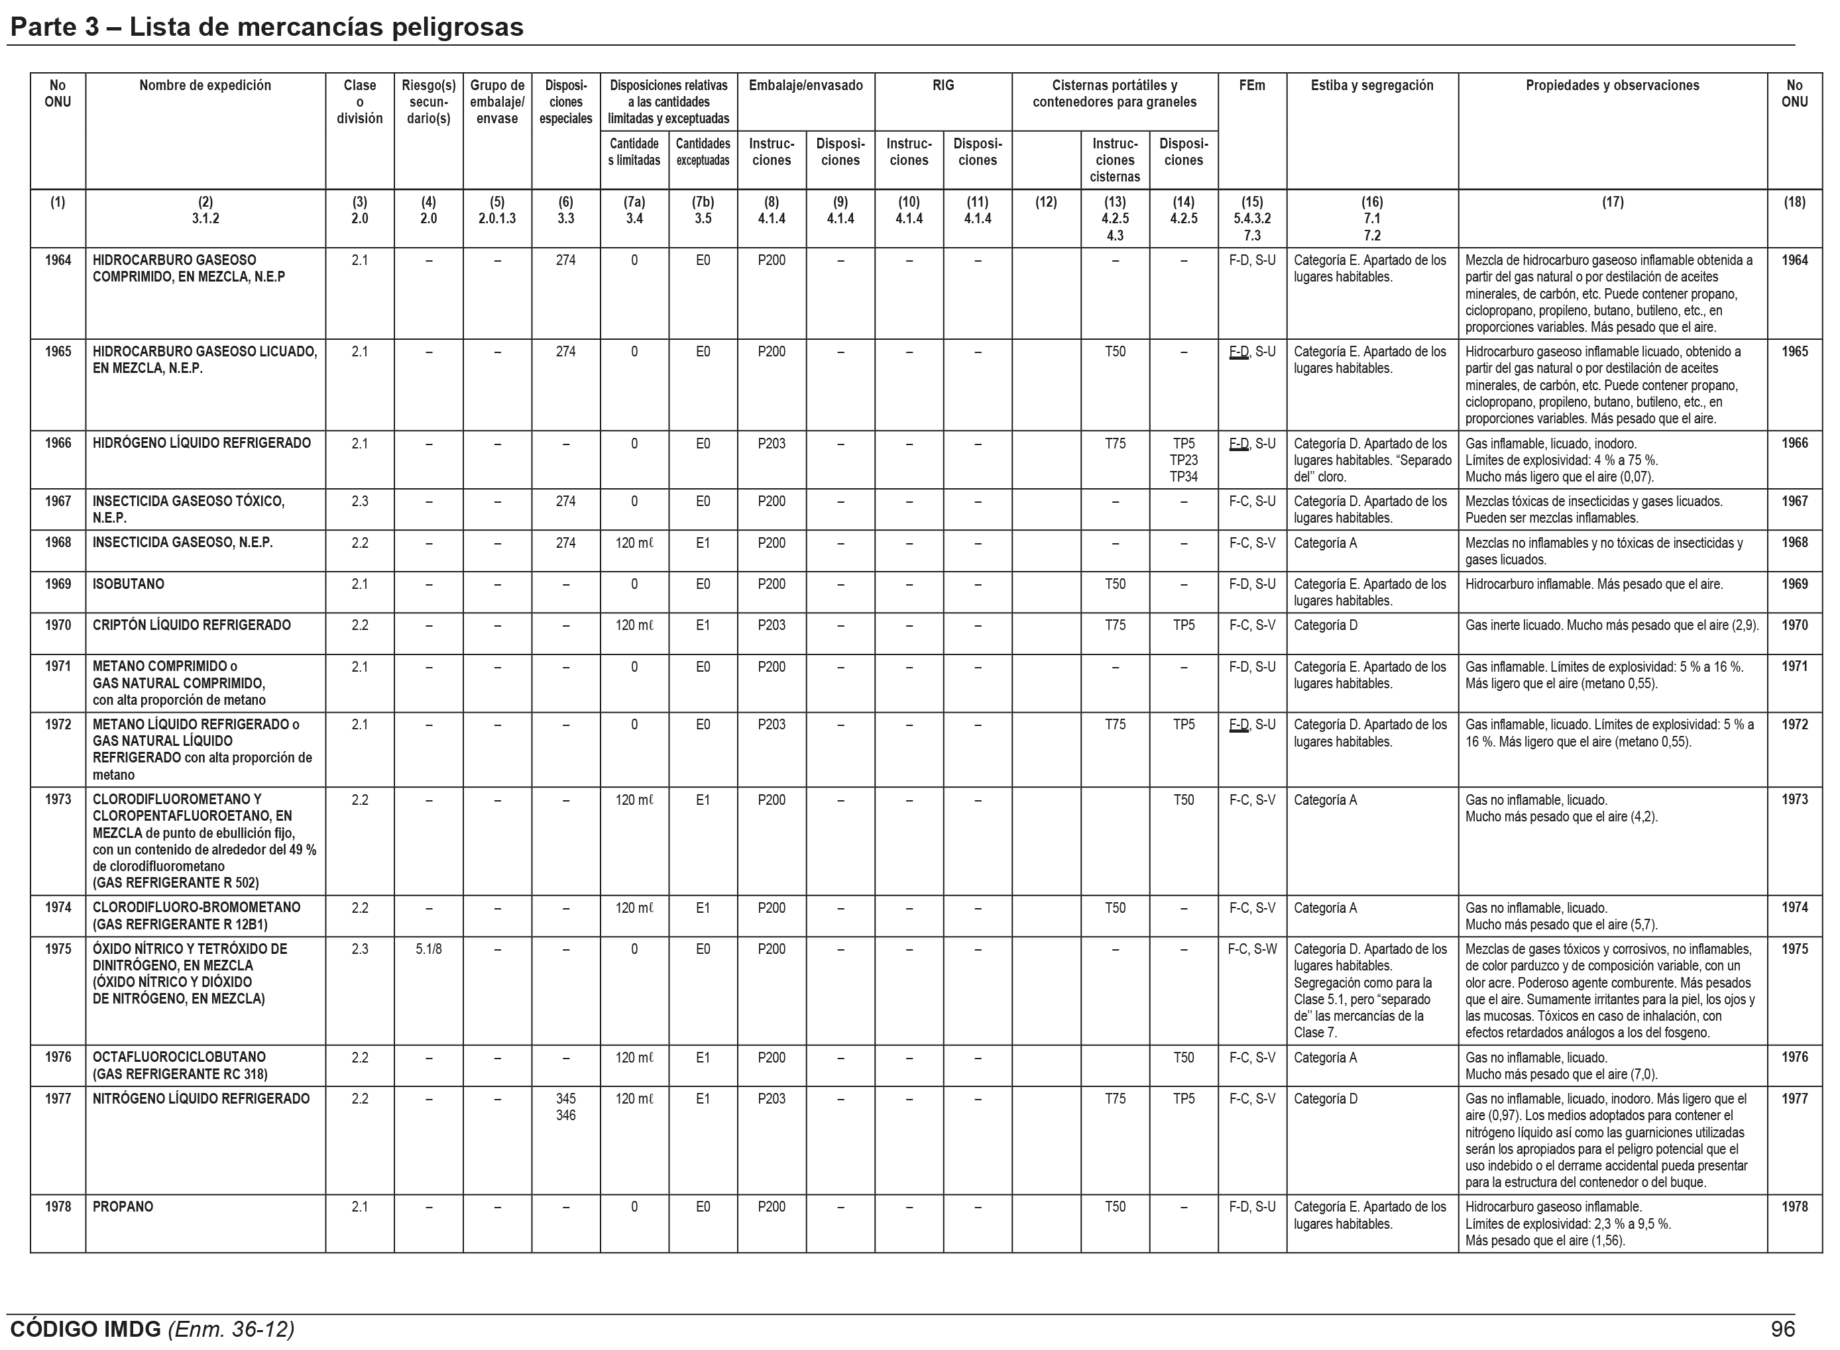Click the heading "Parte 3 – Lista de mercancías peligrosas"

(x=266, y=27)
